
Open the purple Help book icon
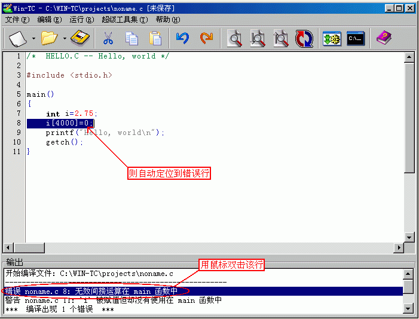(384, 38)
